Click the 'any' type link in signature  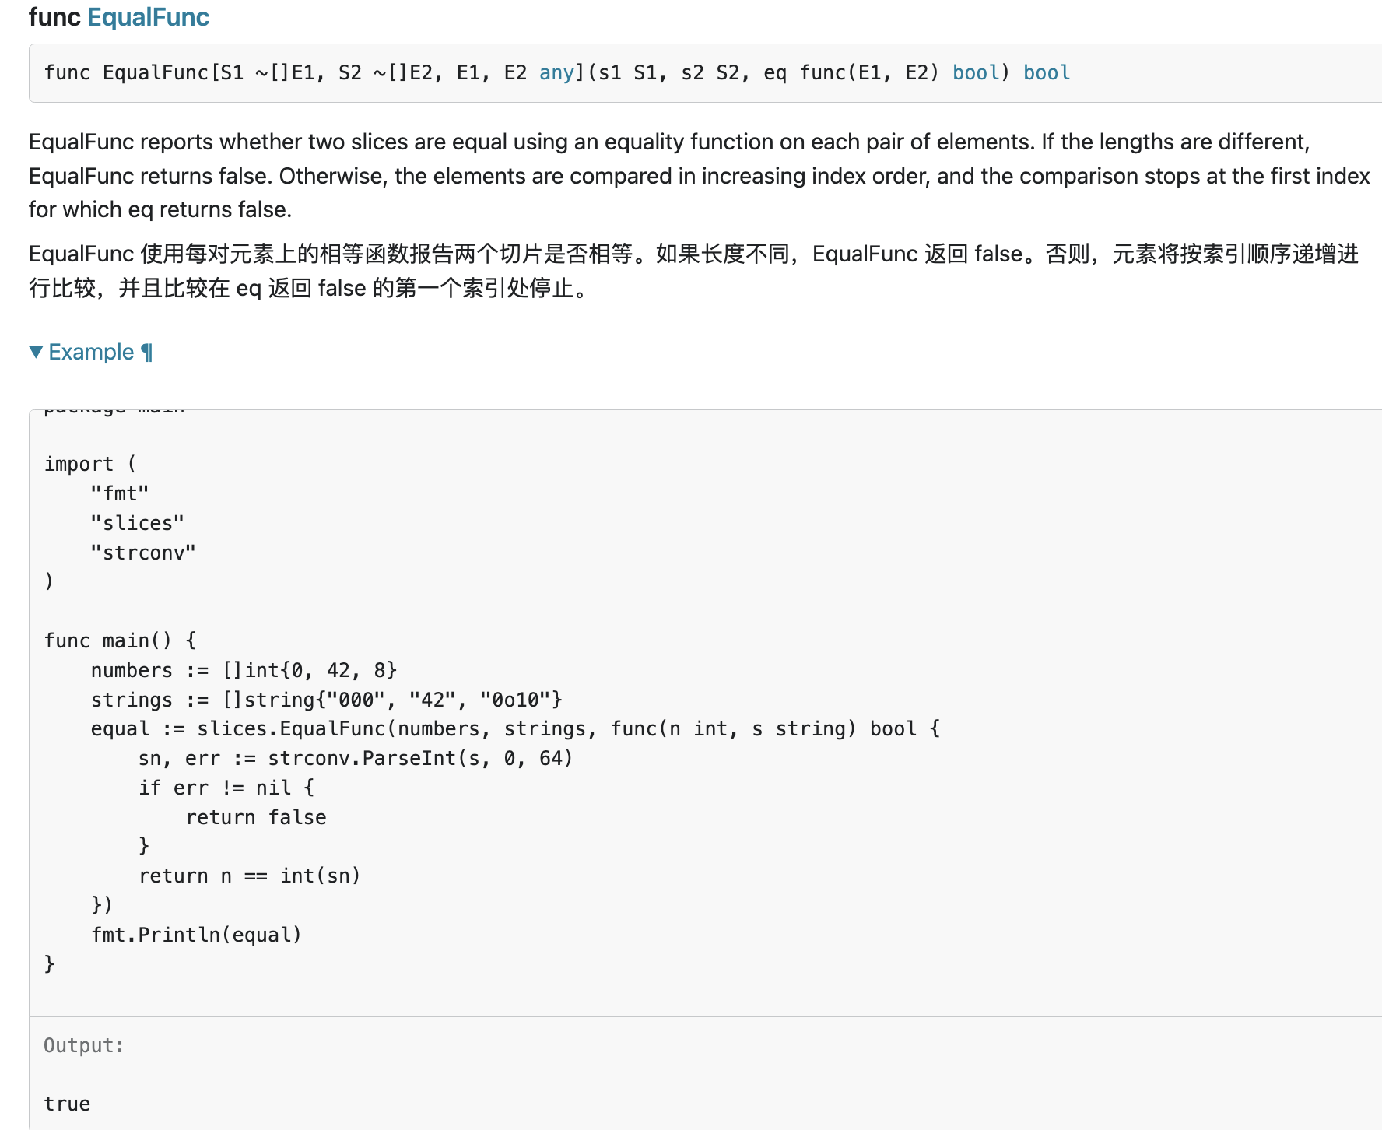[x=556, y=73]
